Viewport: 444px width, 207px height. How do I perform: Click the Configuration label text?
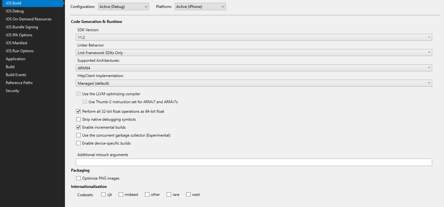83,7
